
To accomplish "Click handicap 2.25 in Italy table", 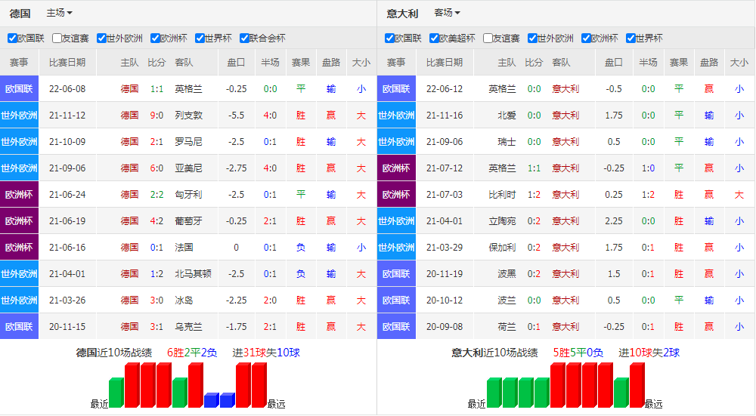I will click(x=614, y=221).
